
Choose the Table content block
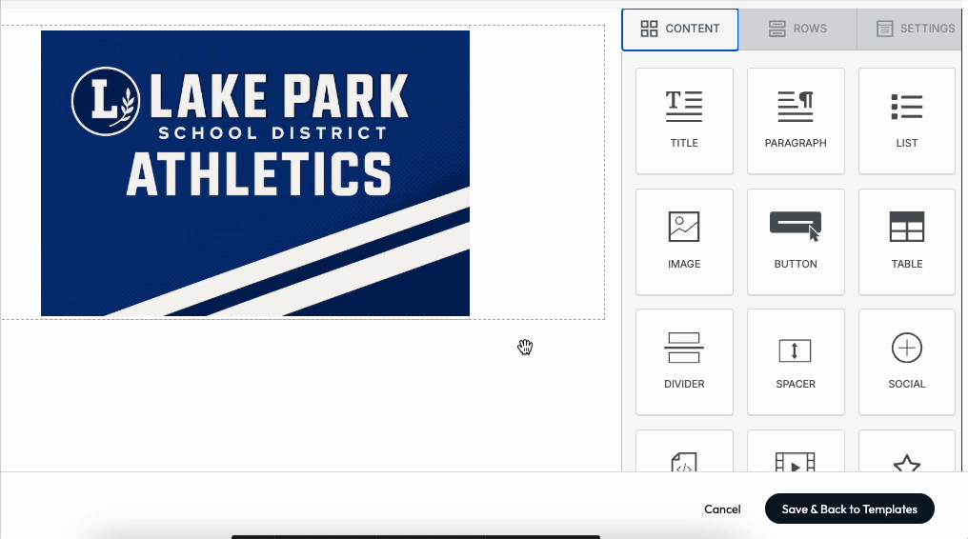[906, 241]
